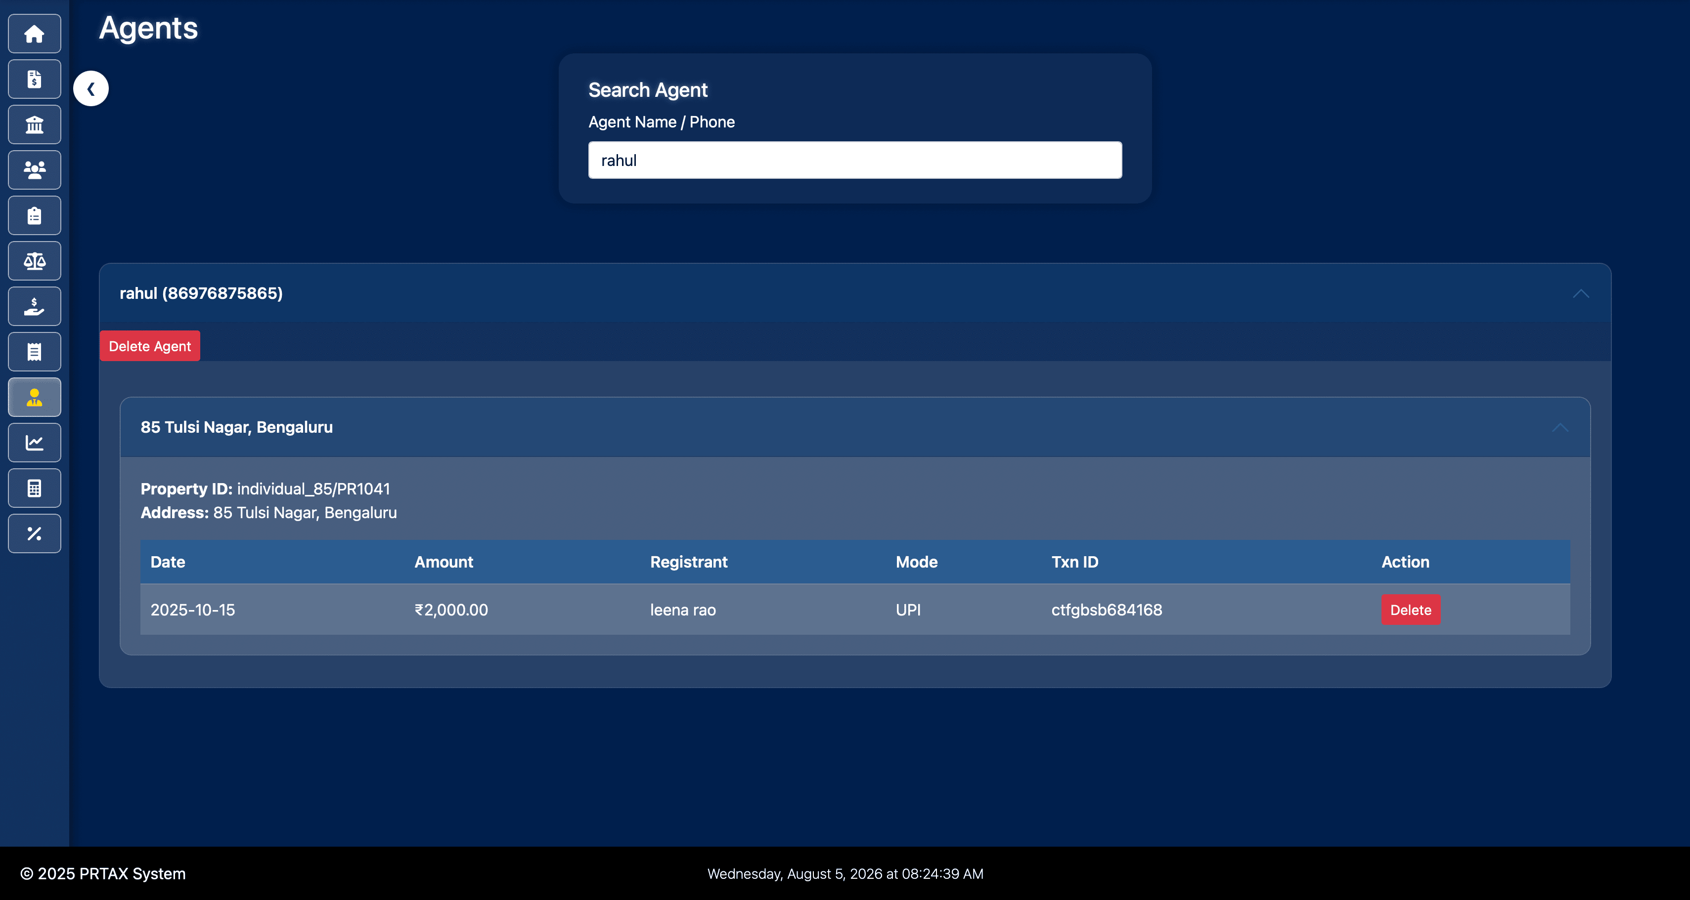Image resolution: width=1690 pixels, height=900 pixels.
Task: Click the Txn ID ctfgbsb684168
Action: (x=1106, y=610)
